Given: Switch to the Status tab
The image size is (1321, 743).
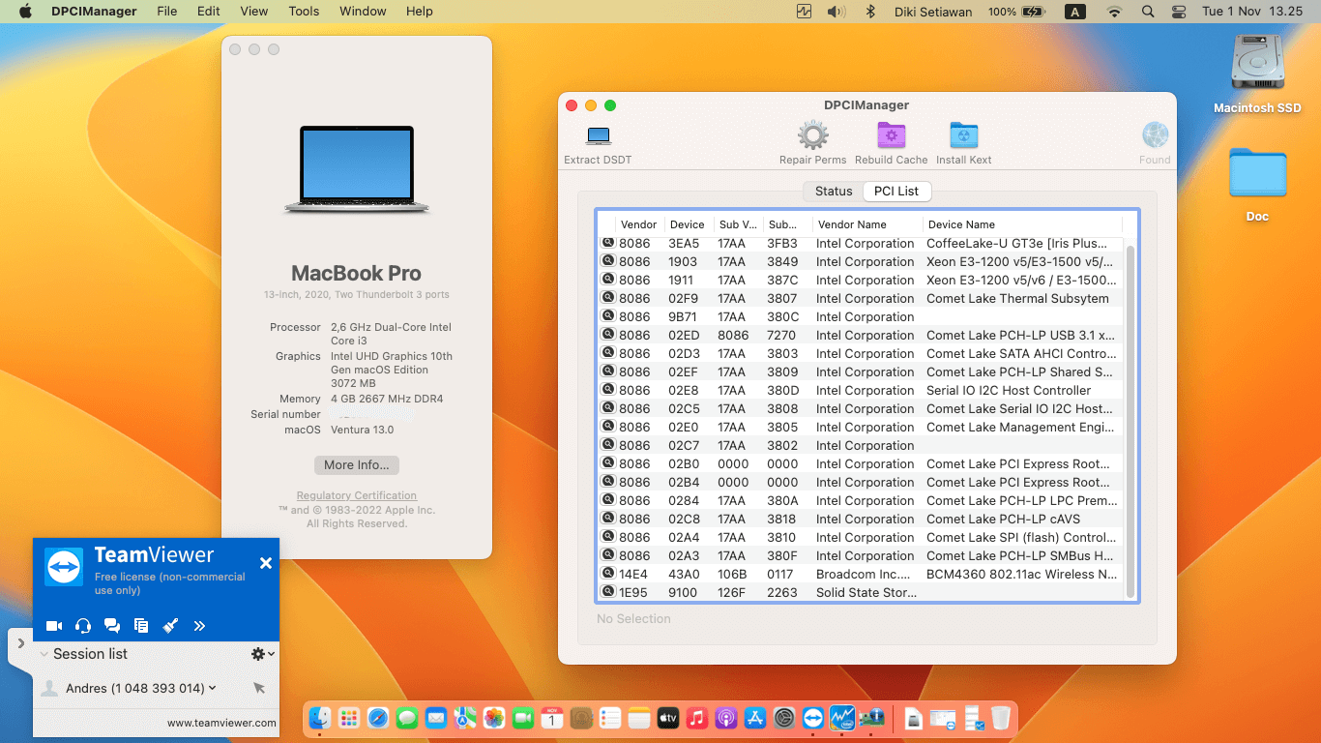Looking at the screenshot, I should (x=833, y=192).
